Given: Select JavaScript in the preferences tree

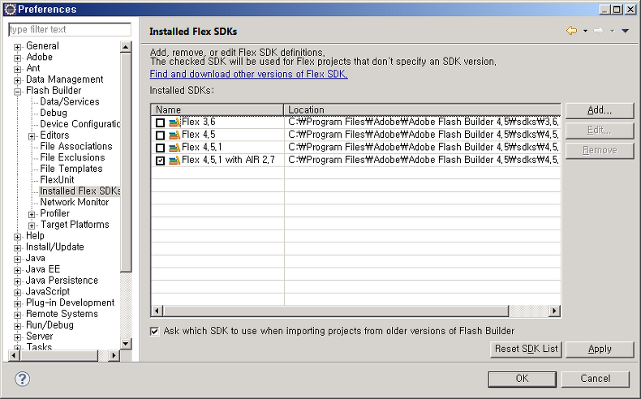Looking at the screenshot, I should click(x=48, y=292).
